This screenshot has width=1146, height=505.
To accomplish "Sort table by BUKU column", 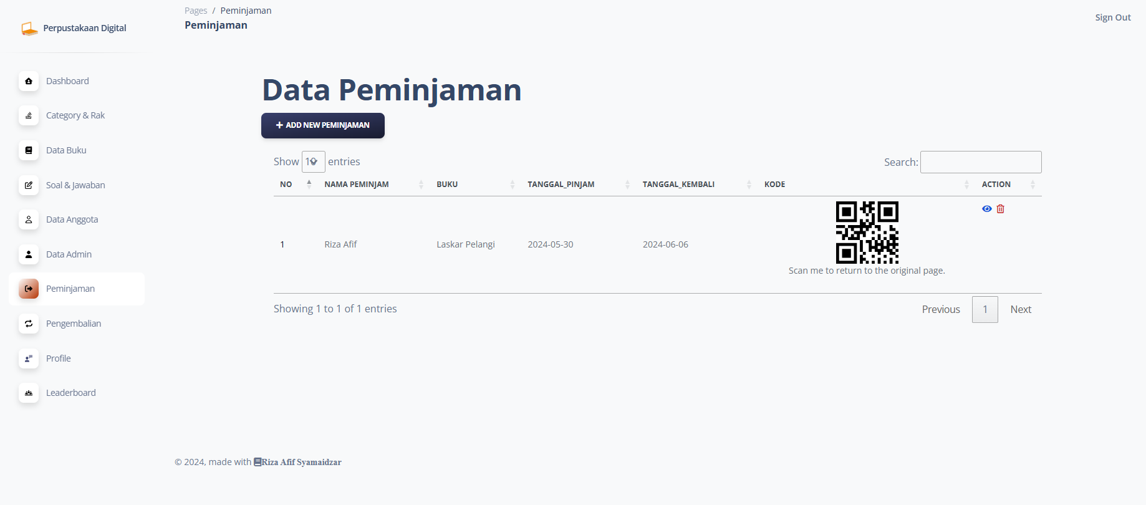I will point(476,185).
